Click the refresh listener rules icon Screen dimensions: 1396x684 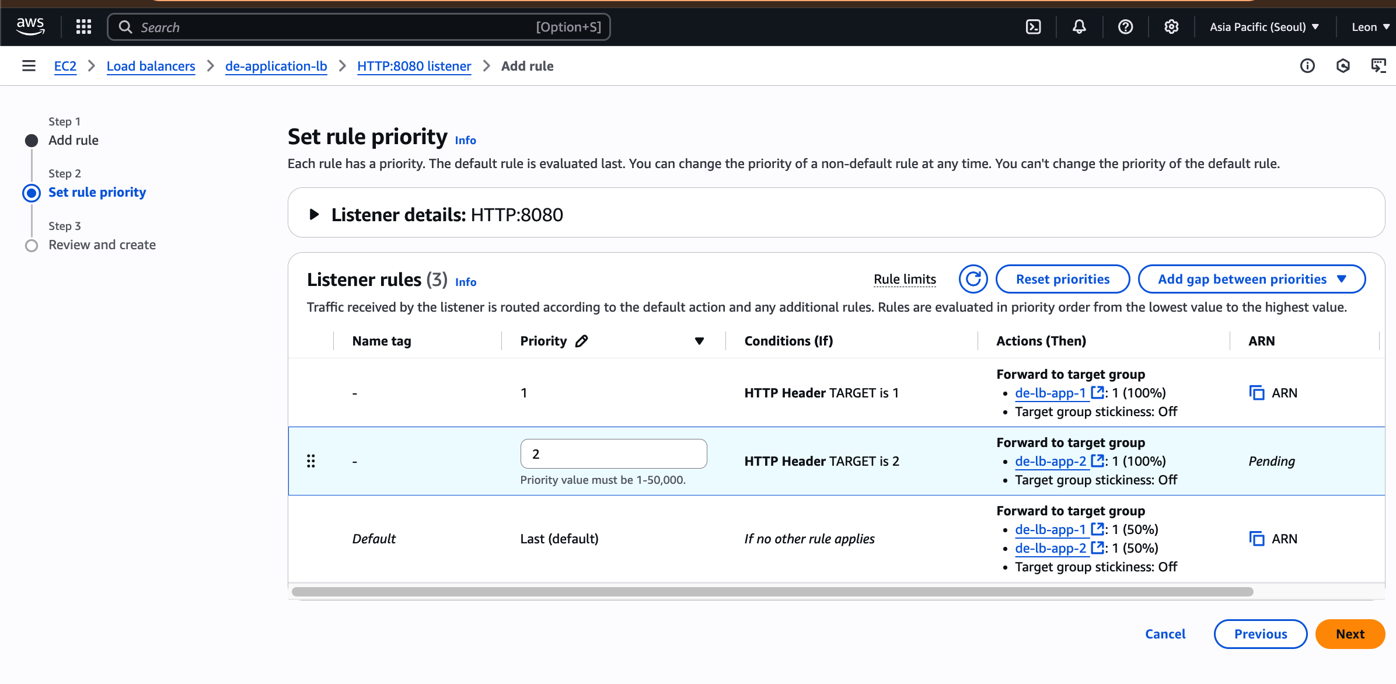coord(973,279)
